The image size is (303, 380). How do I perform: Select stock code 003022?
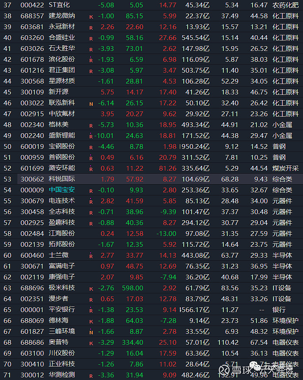pos(32,103)
